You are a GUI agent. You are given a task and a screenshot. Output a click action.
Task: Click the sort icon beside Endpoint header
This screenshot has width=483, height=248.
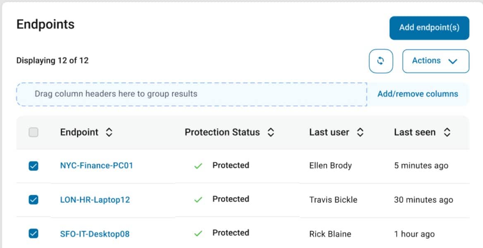click(109, 132)
